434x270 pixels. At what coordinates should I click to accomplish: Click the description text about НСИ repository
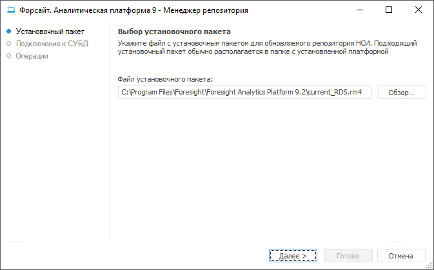click(x=267, y=48)
